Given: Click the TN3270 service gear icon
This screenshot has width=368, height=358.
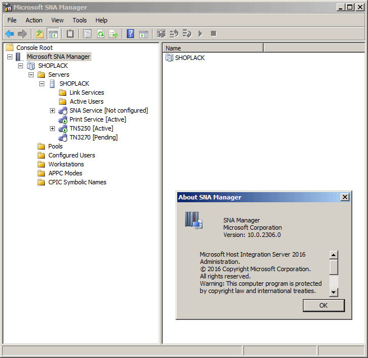Looking at the screenshot, I should point(63,137).
